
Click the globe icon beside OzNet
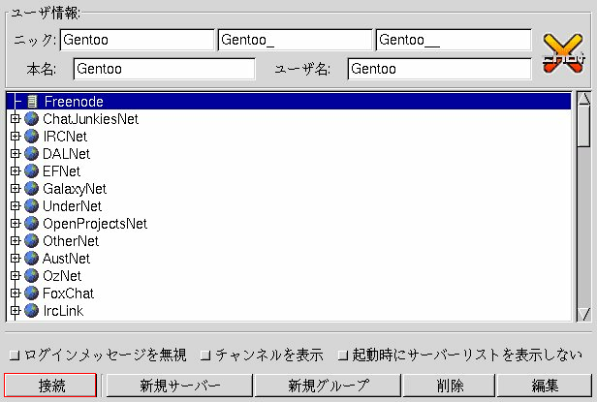coord(32,276)
